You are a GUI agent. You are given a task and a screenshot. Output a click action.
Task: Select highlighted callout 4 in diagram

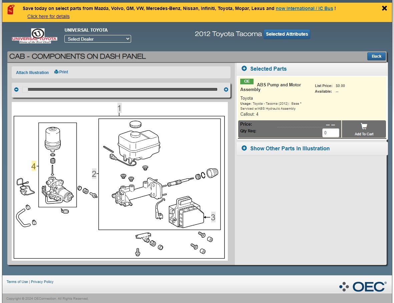[33, 166]
